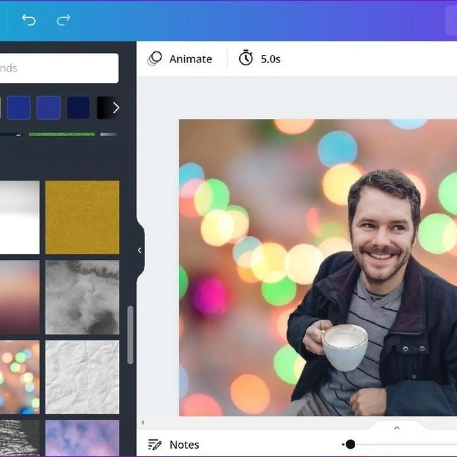Click the Notes pencil icon

pyautogui.click(x=155, y=444)
